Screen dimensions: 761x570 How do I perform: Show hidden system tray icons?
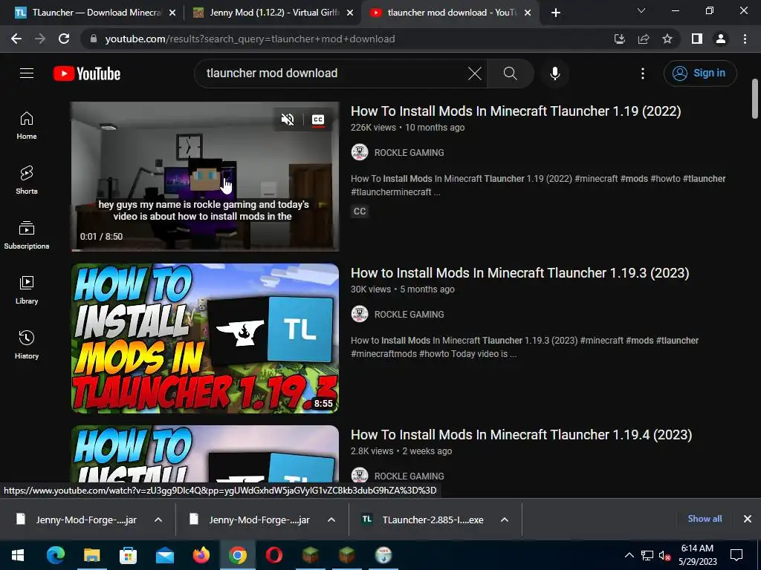(629, 555)
